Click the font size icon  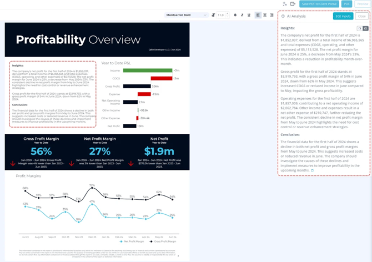coord(213,16)
